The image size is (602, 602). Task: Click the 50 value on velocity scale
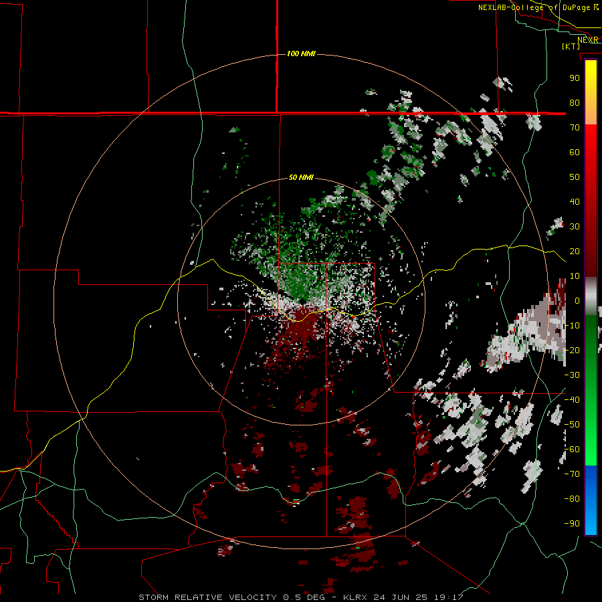click(x=575, y=177)
